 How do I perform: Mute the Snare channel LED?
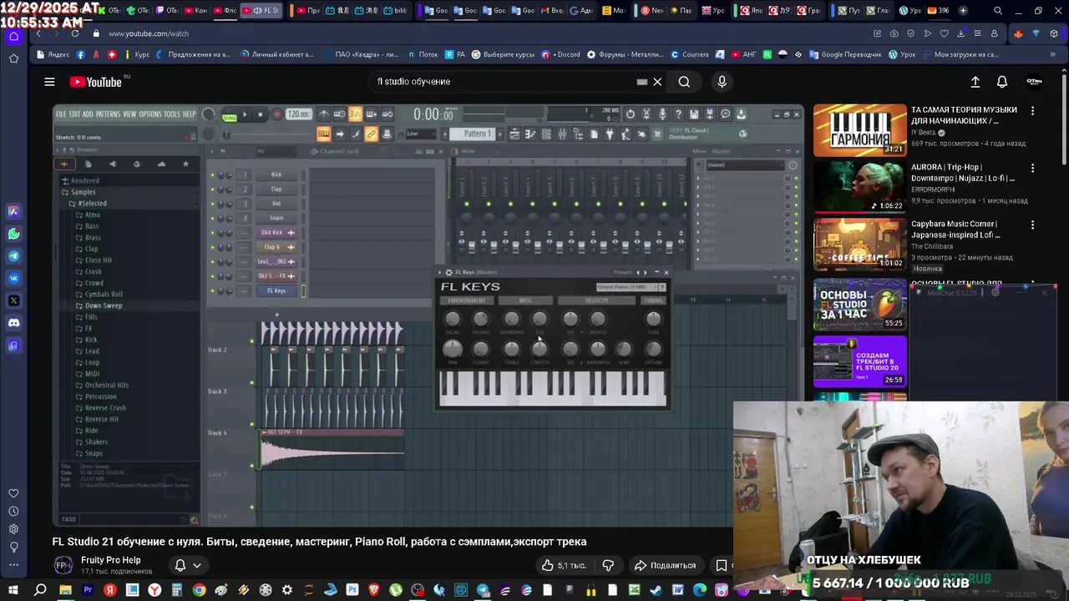point(212,218)
